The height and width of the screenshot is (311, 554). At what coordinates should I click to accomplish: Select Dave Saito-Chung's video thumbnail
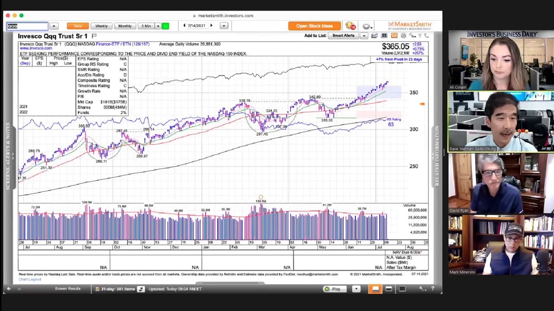501,121
